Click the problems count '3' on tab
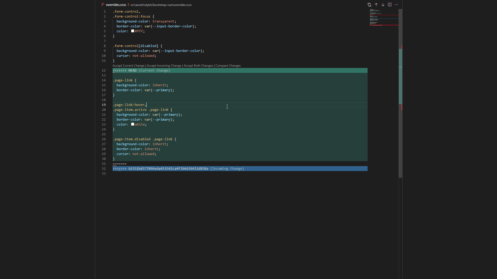Screen dimensions: 497x279 tap(128, 5)
